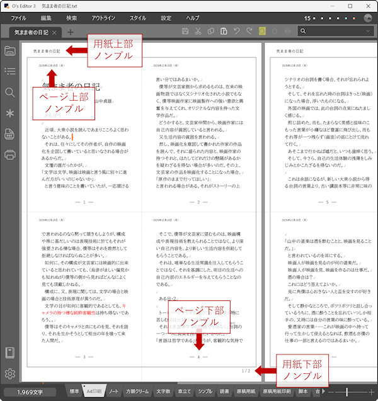Open settings gear in sidebar
Image resolution: width=378 pixels, height=401 pixels.
click(10, 373)
